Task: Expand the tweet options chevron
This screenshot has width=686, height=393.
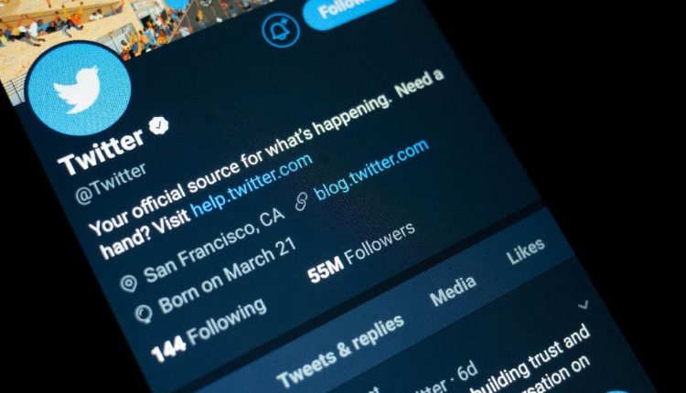Action: pyautogui.click(x=584, y=304)
